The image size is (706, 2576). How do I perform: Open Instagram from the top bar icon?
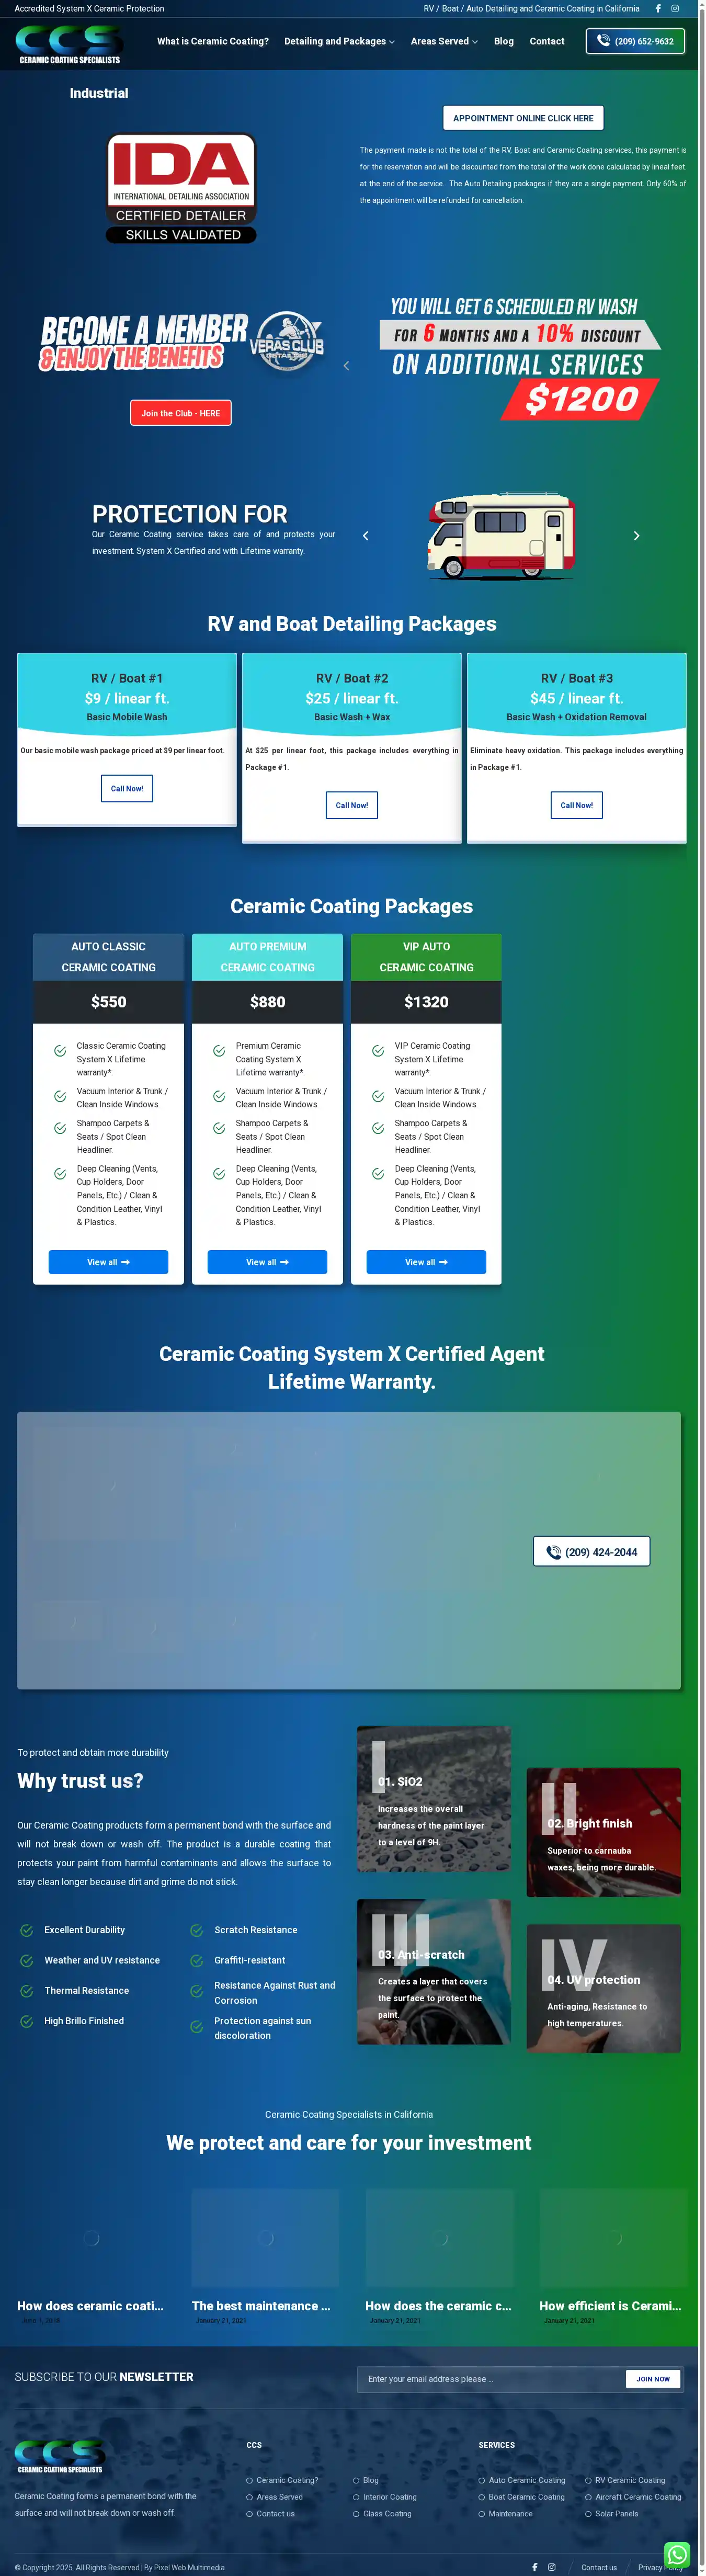click(675, 9)
